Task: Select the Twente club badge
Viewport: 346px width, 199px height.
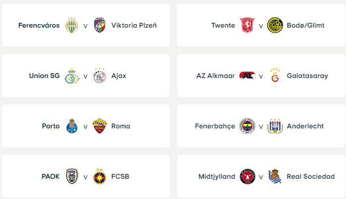Action: coord(247,26)
